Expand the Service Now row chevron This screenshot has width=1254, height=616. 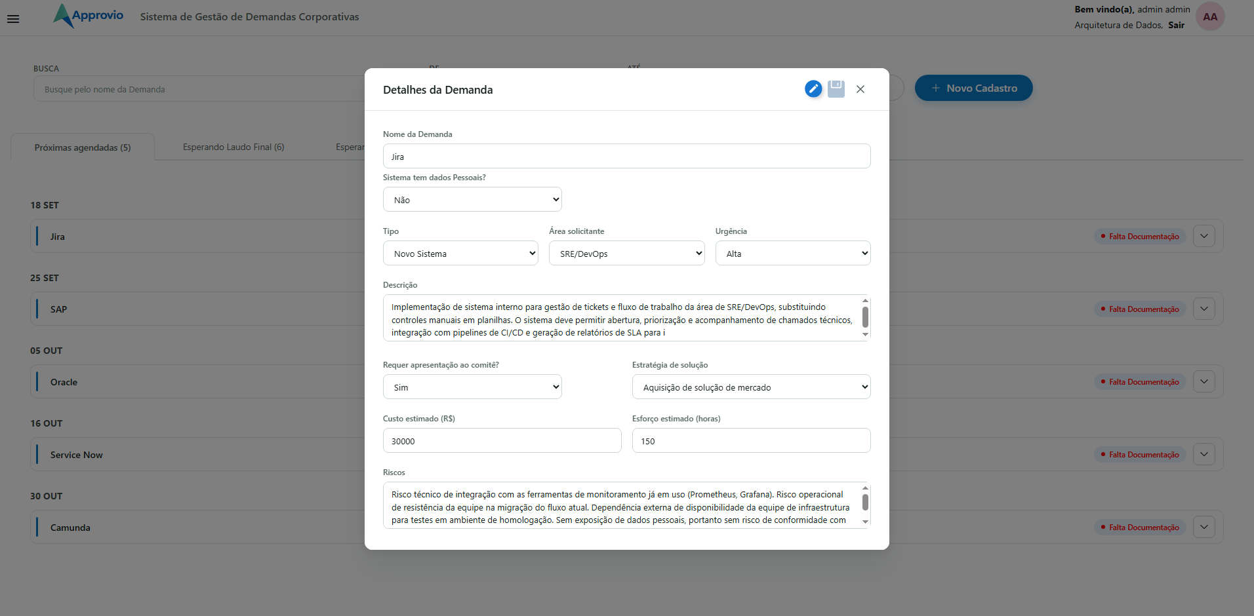[x=1204, y=454]
